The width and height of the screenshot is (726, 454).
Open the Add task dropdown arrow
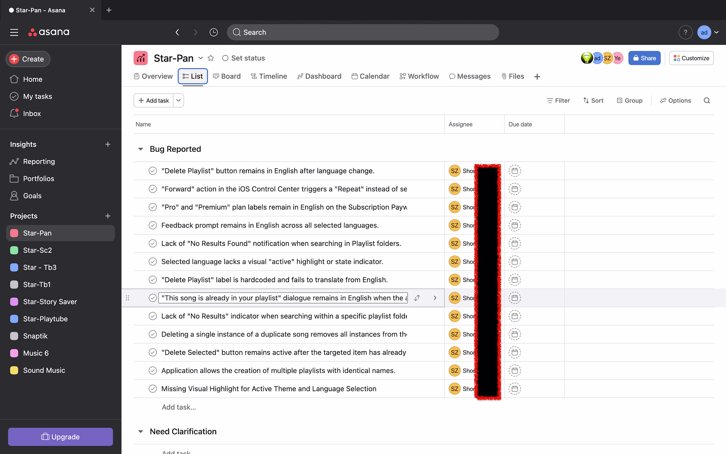(x=178, y=100)
